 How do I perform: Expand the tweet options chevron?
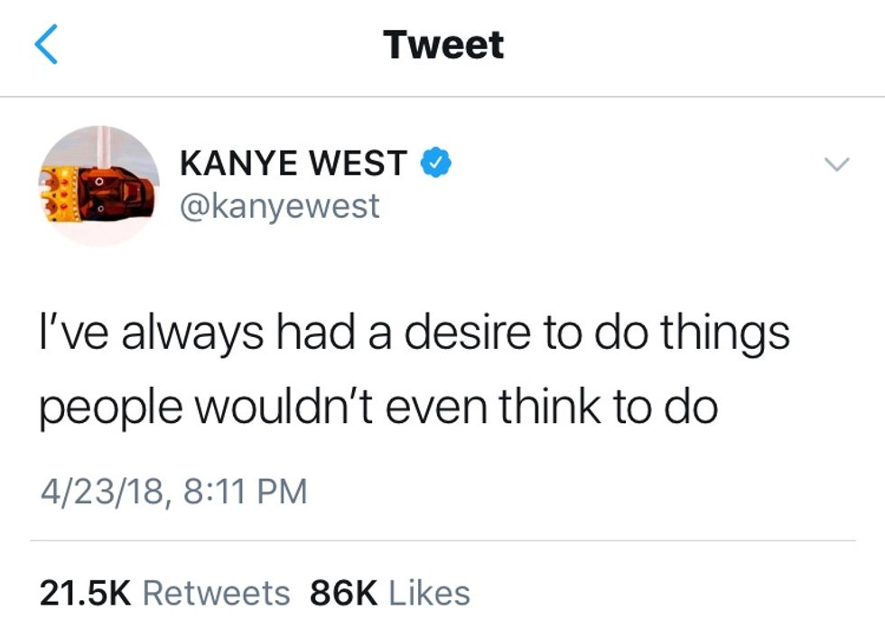click(836, 164)
